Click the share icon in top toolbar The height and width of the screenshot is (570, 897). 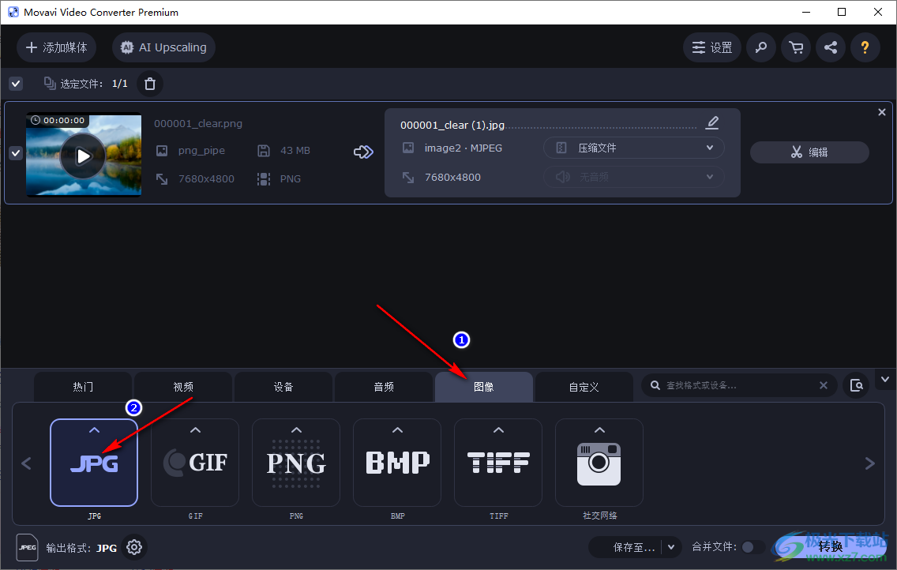tap(831, 47)
